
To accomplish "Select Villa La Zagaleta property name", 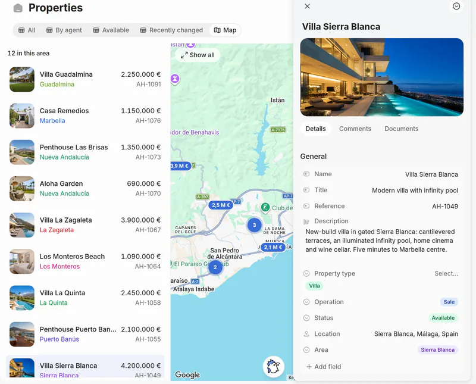I will (65, 220).
